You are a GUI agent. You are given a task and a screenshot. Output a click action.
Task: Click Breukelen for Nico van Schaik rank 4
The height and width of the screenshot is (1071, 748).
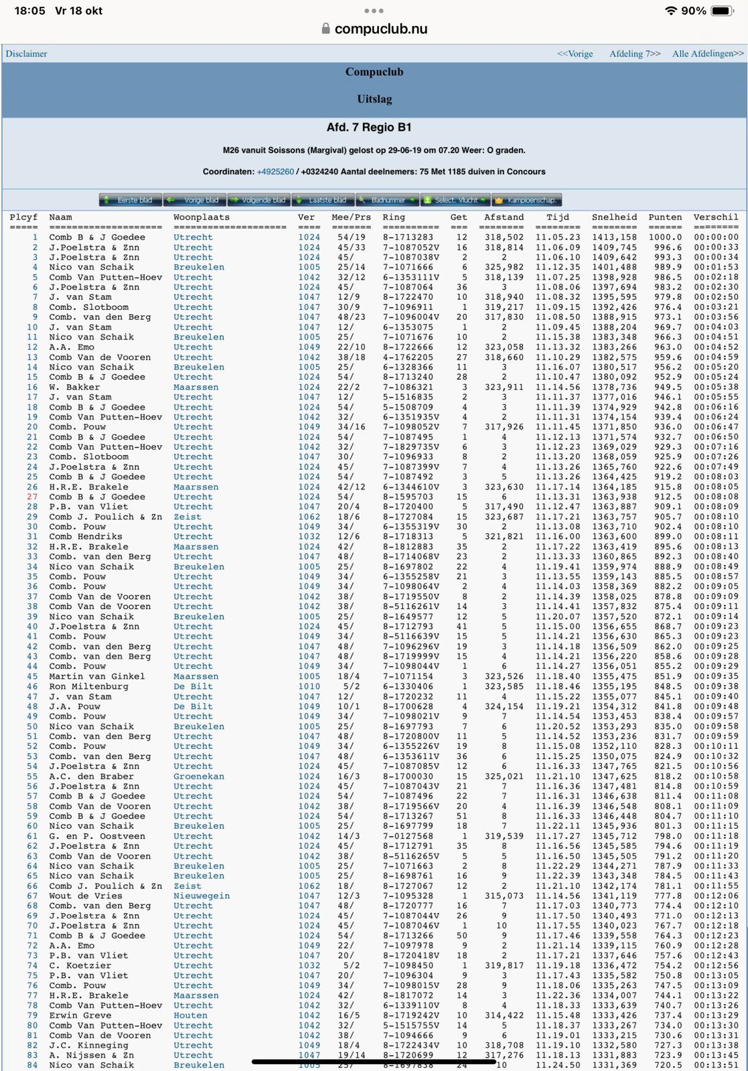[x=199, y=267]
